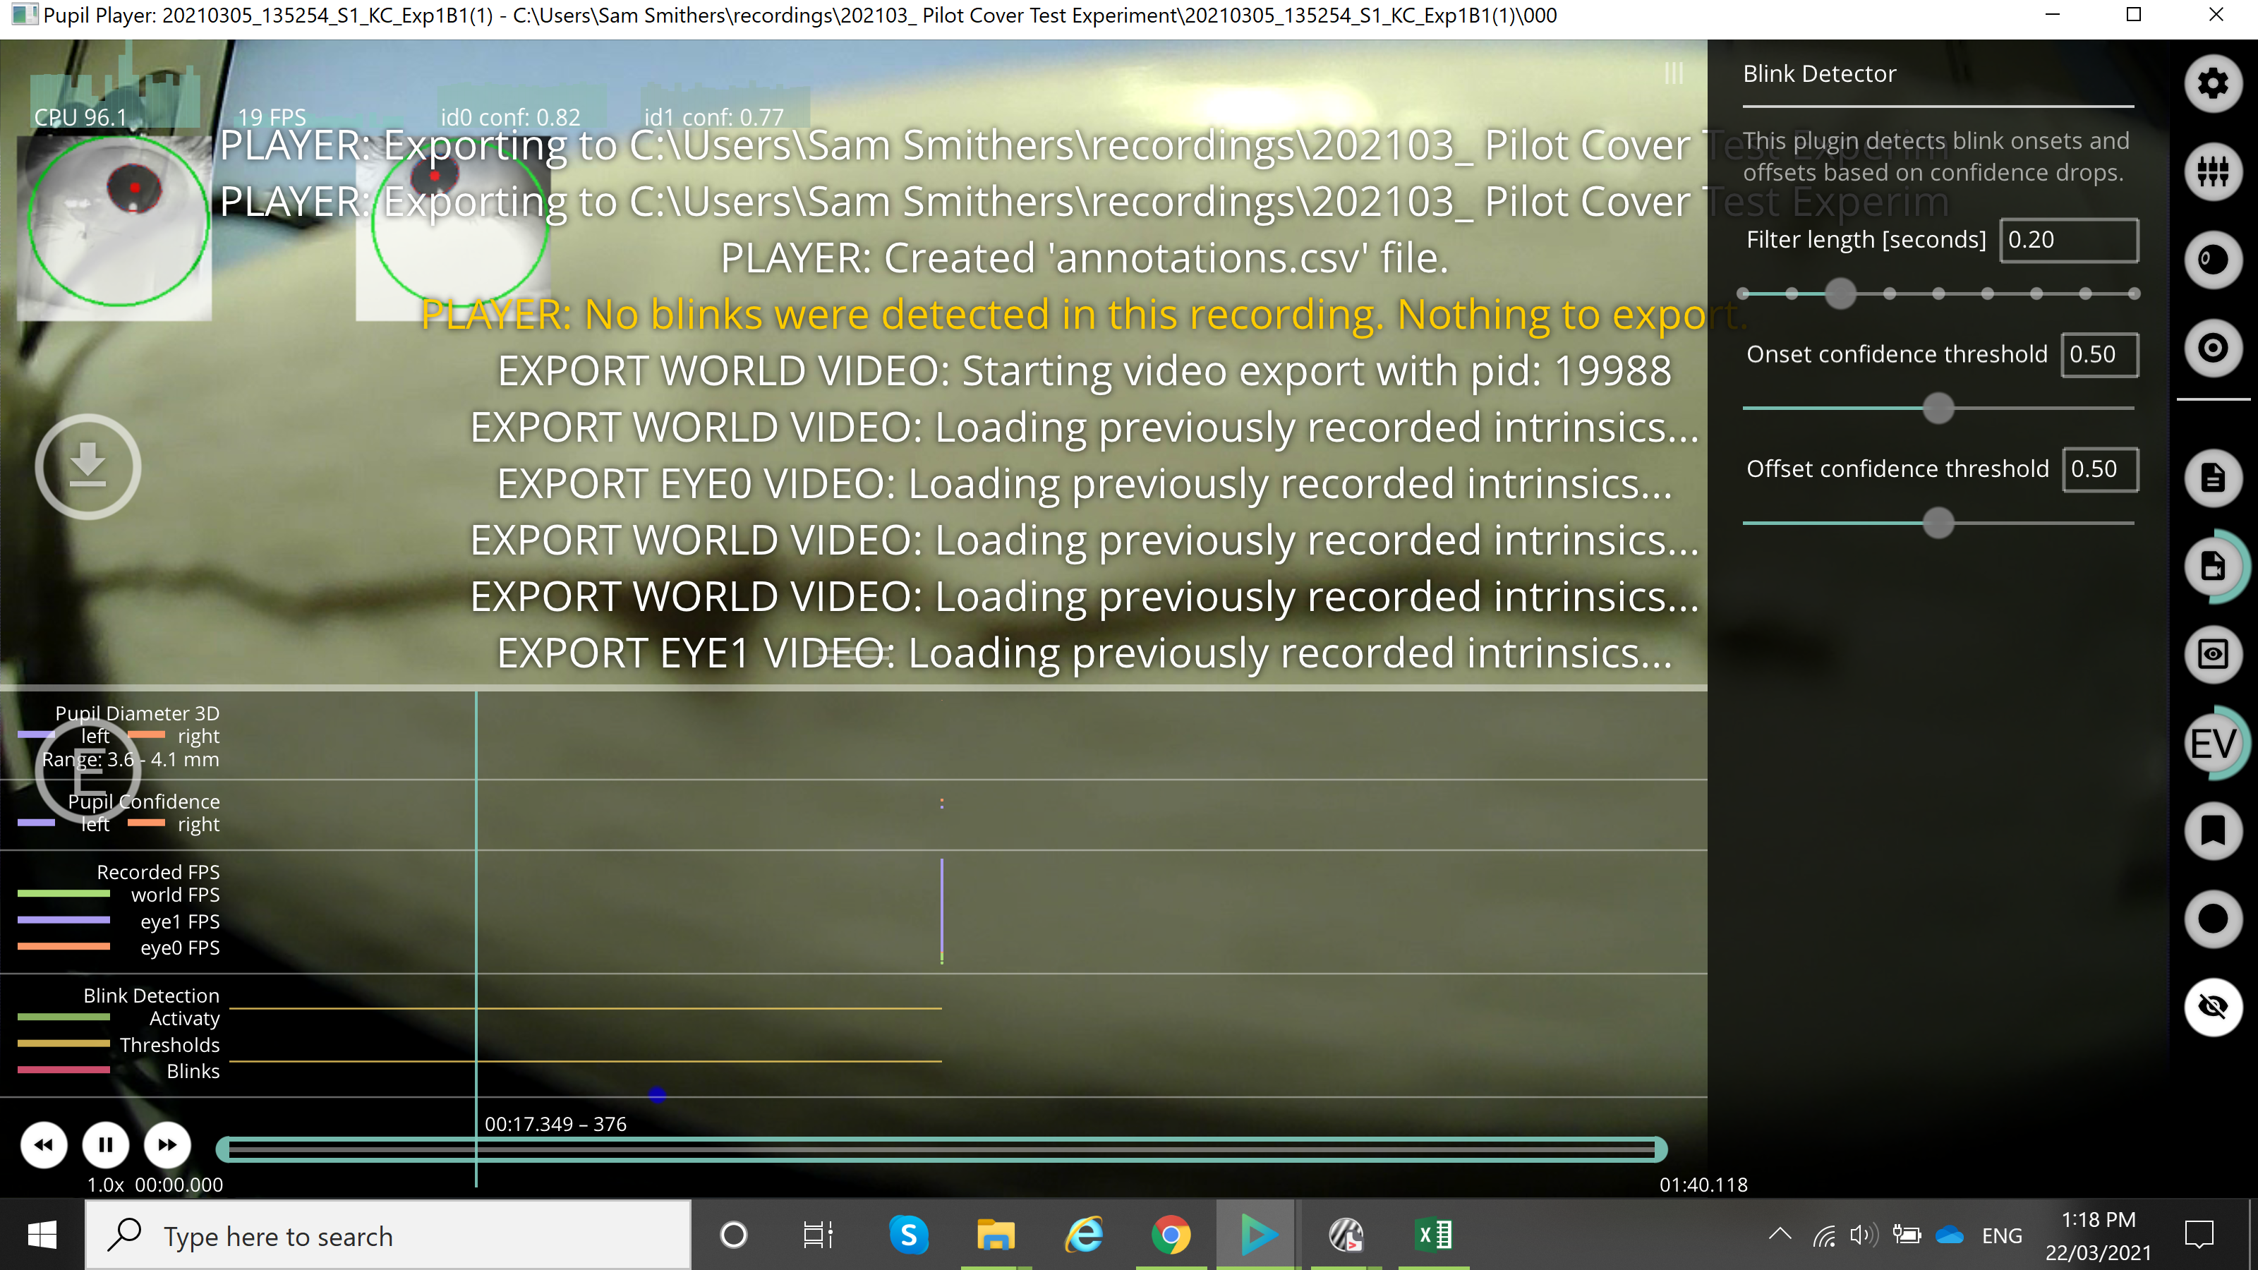Open Fixation Detector circle icon
This screenshot has height=1270, width=2258.
point(2212,919)
